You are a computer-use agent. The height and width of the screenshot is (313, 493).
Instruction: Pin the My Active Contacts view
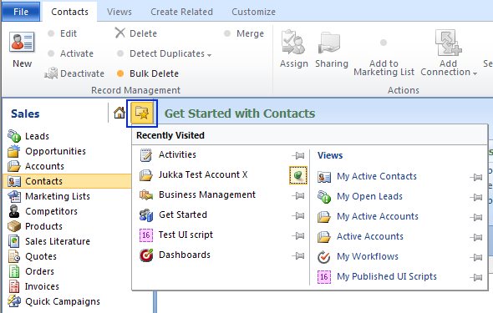point(476,178)
